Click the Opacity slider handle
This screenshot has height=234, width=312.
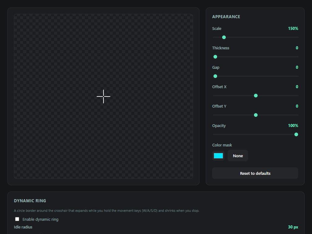[x=296, y=134]
